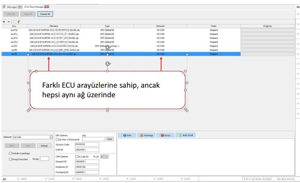The height and width of the screenshot is (183, 300).
Task: Sort by the Key column header
Action: [x=14, y=26]
